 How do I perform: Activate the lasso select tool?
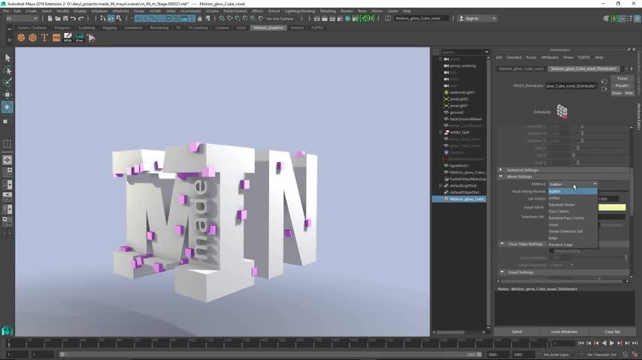click(8, 70)
